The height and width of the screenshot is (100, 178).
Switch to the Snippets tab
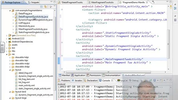(x=34, y=2)
